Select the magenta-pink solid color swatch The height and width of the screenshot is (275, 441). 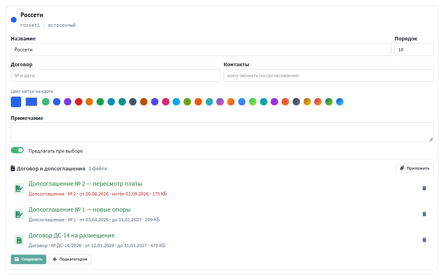click(x=166, y=102)
